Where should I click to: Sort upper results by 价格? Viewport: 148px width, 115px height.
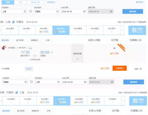pos(48,40)
